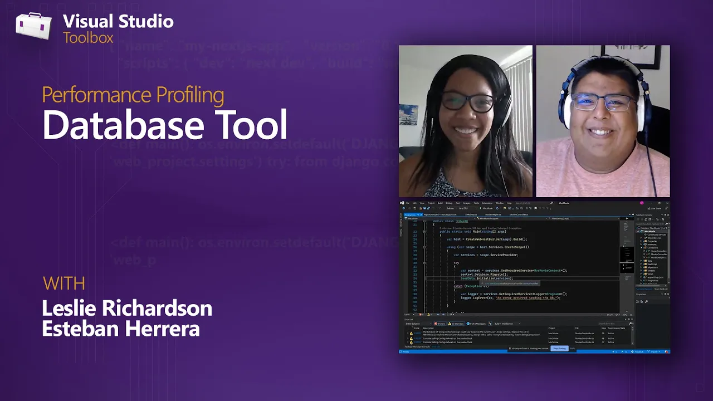This screenshot has width=713, height=401.
Task: Open the File menu in Visual Studio
Action: pos(408,203)
